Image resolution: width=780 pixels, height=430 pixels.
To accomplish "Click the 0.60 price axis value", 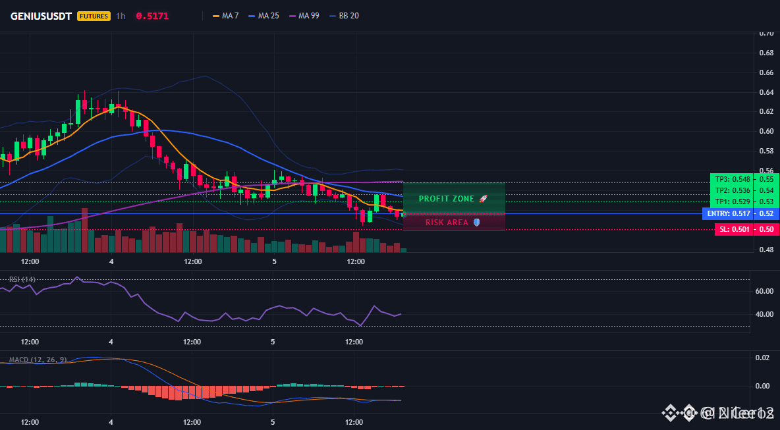I will pos(766,131).
